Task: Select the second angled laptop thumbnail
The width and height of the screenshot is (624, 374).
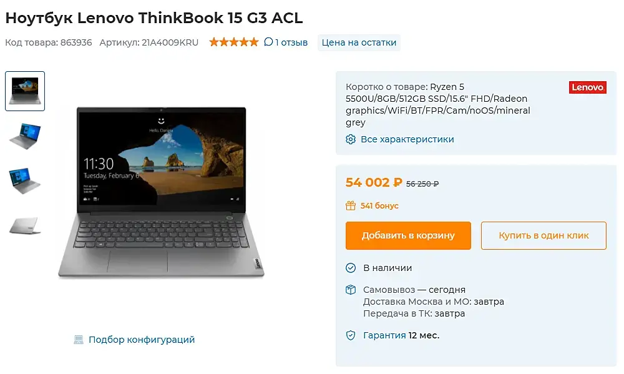Action: pyautogui.click(x=25, y=137)
